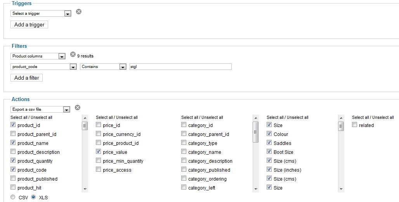Click the category columns list scroll-down arrow
This screenshot has width=399, height=202.
[x=256, y=189]
